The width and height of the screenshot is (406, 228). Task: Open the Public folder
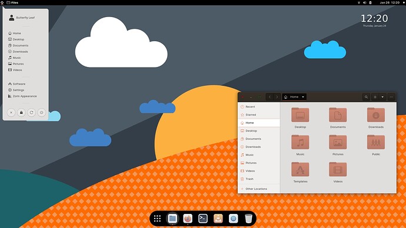point(376,145)
